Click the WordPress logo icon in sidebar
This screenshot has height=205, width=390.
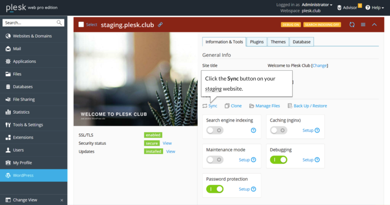(8, 175)
